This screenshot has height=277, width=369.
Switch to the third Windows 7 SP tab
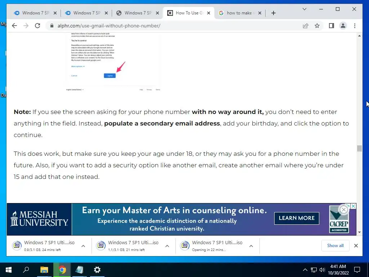137,13
